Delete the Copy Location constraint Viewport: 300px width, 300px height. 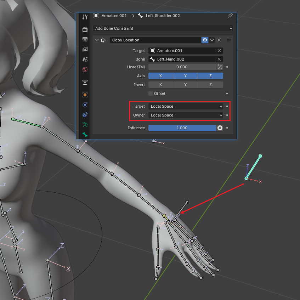[x=219, y=40]
